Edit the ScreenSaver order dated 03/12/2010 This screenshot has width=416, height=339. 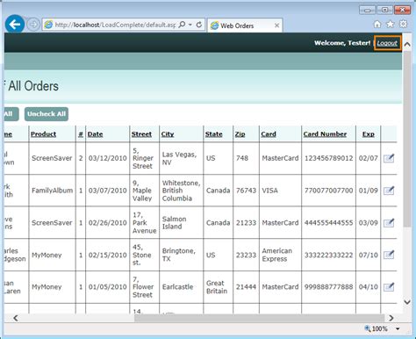pyautogui.click(x=389, y=158)
